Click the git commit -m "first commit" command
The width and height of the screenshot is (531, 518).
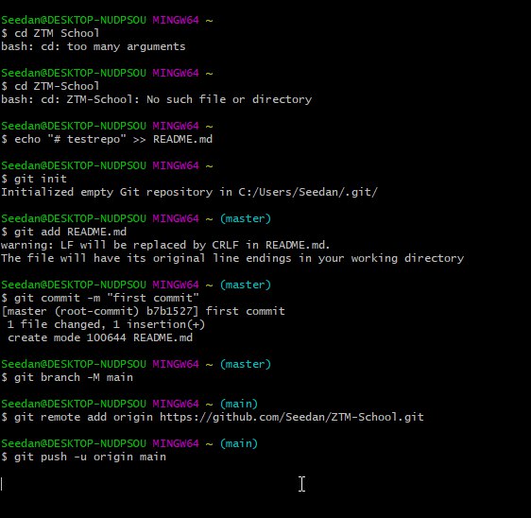100,298
